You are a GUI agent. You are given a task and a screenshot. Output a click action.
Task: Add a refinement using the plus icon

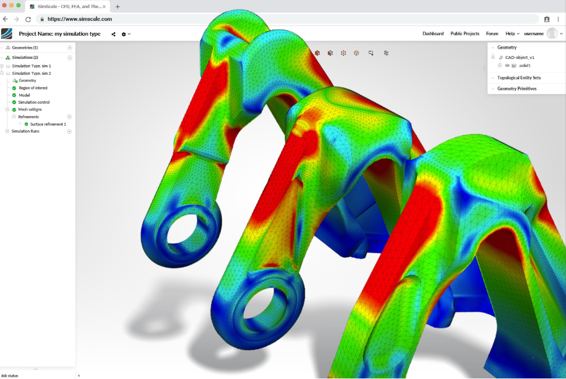[x=70, y=117]
